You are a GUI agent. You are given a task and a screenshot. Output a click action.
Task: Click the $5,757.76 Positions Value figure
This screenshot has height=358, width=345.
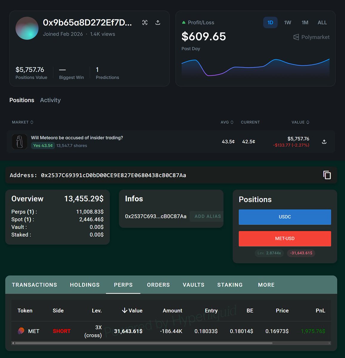(30, 70)
